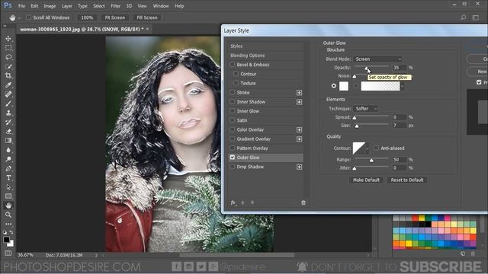Image resolution: width=488 pixels, height=274 pixels.
Task: Click the Fill Screen button
Action: tap(147, 18)
